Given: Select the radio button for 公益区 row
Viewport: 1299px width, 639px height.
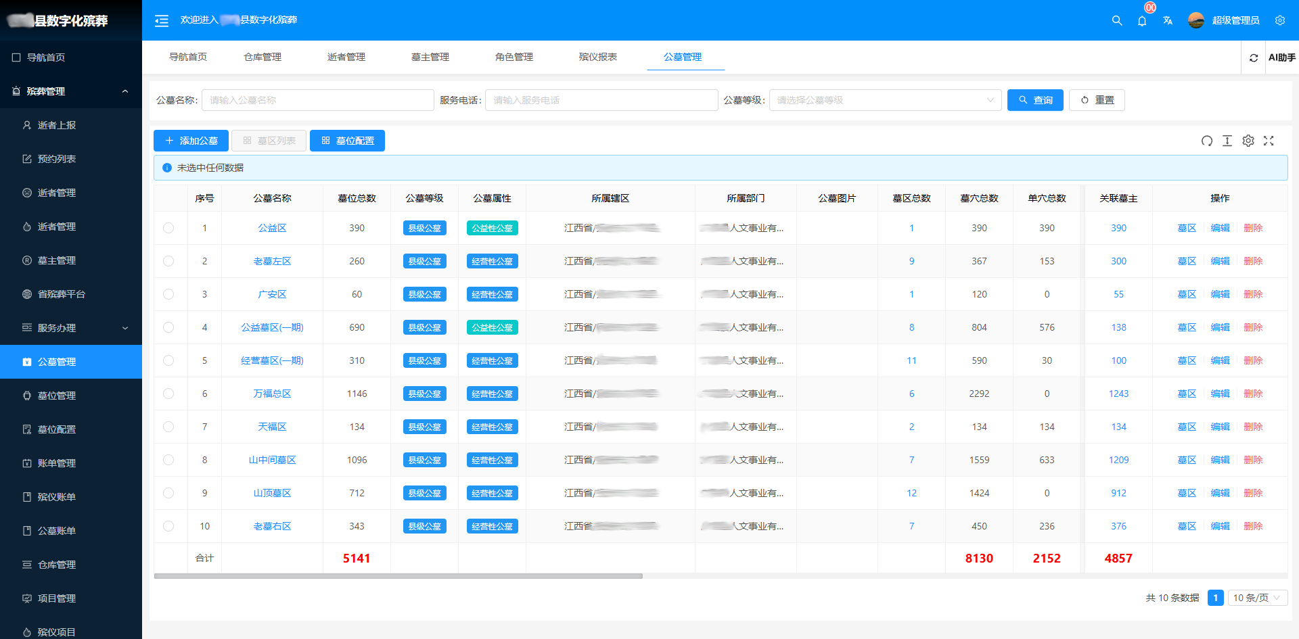Looking at the screenshot, I should [169, 228].
